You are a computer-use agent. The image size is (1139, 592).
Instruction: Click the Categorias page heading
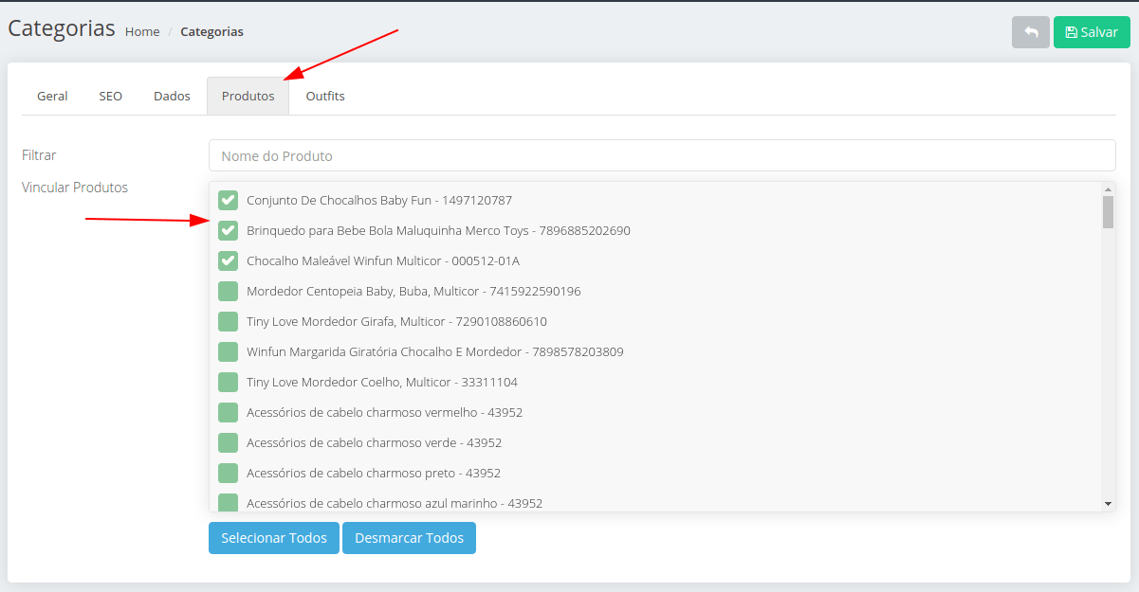click(x=62, y=28)
